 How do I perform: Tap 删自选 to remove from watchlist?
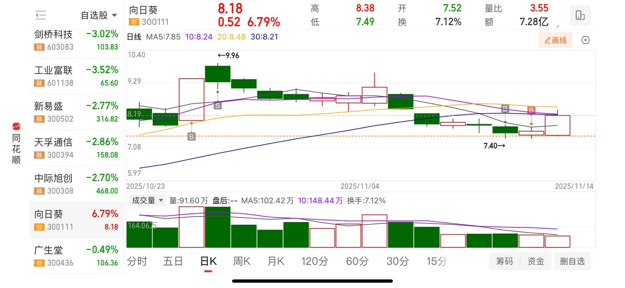click(x=572, y=261)
